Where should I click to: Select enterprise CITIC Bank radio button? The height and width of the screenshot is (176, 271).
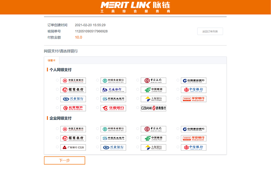pos(178,147)
